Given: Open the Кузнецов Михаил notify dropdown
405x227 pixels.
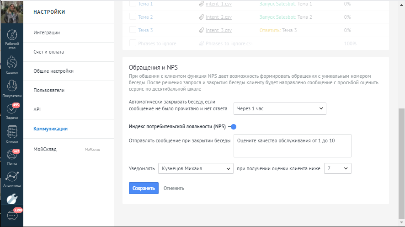Looking at the screenshot, I should tap(195, 168).
